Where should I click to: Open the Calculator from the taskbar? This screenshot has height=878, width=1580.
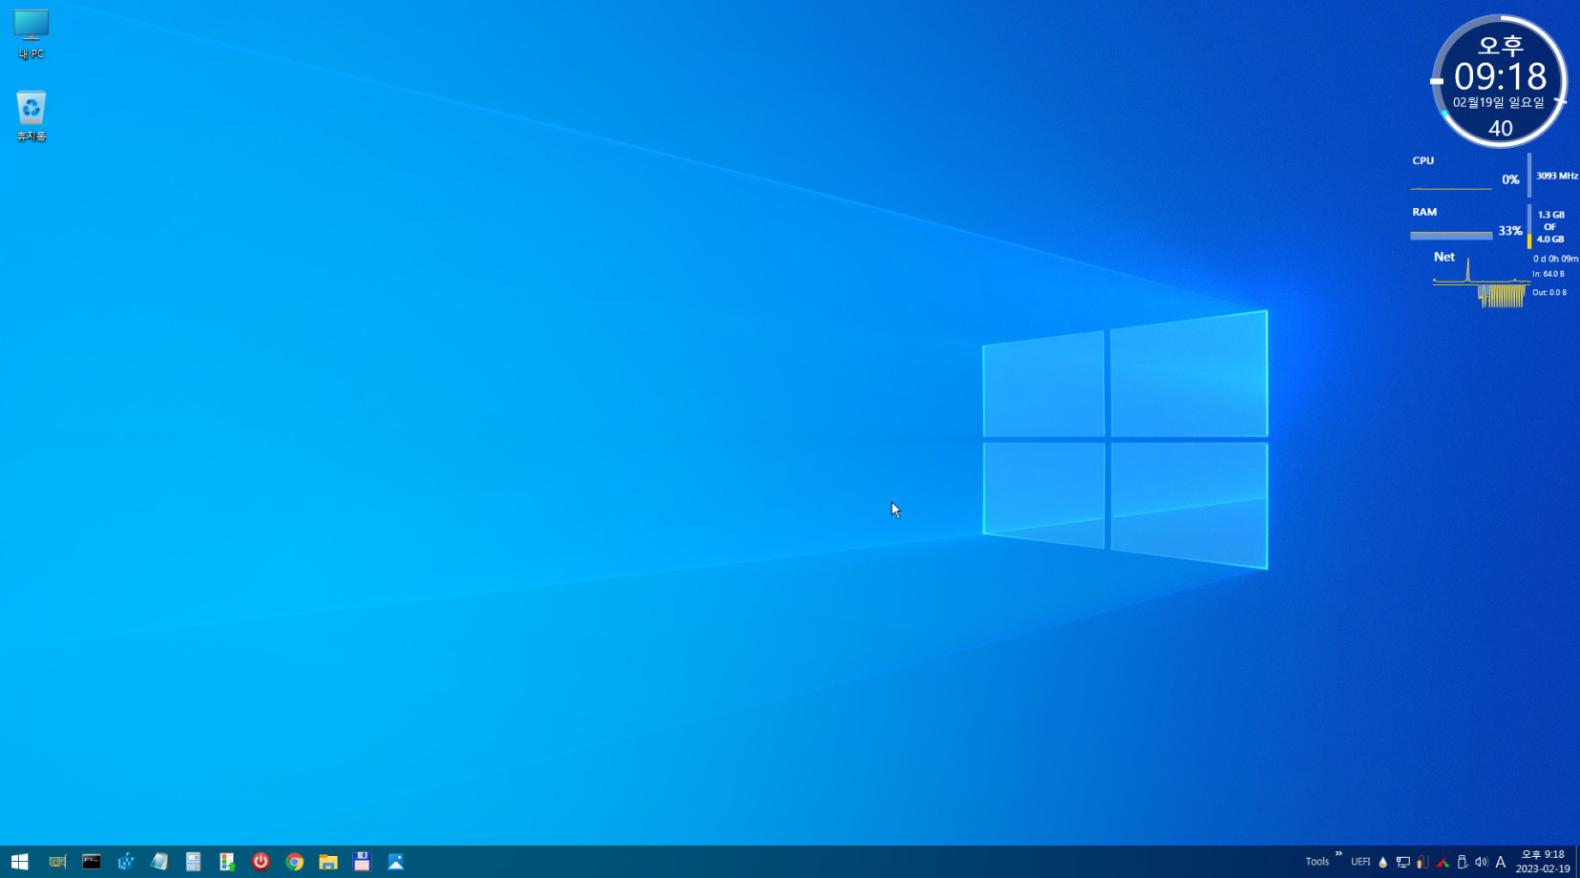[193, 862]
